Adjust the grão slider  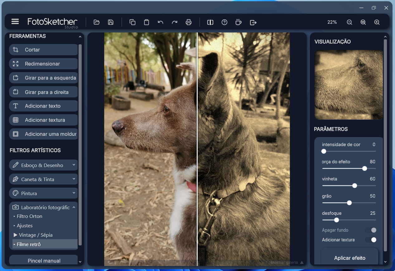point(349,203)
